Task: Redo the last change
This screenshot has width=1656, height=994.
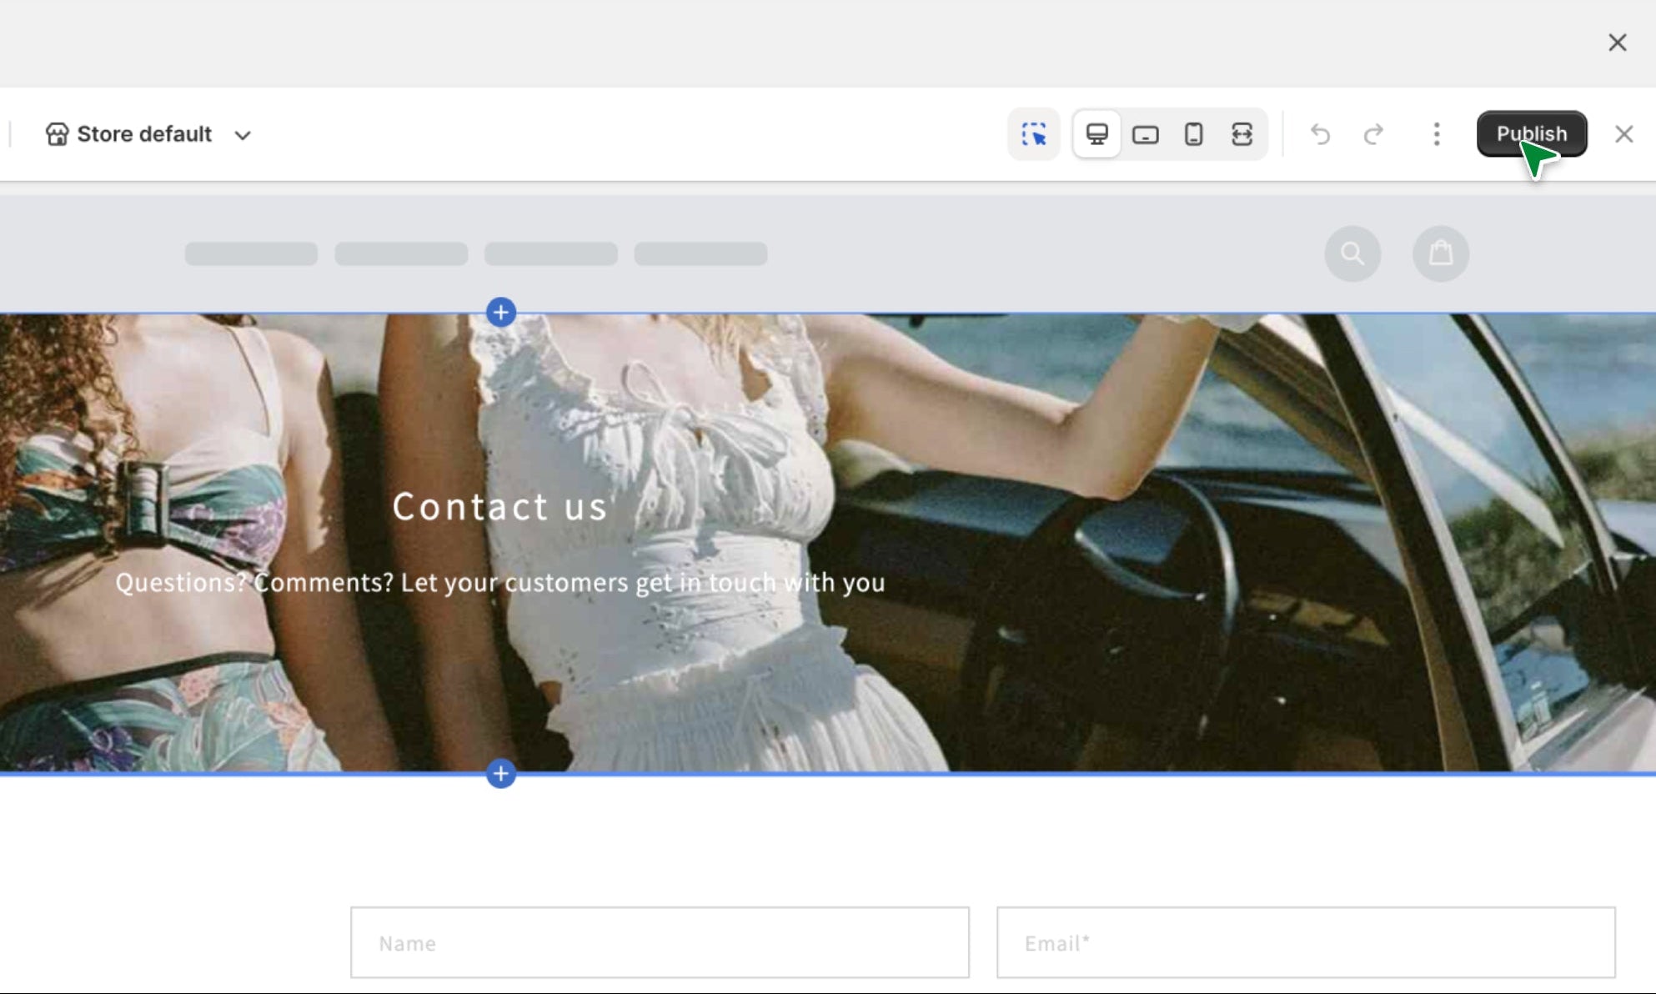Action: point(1373,134)
